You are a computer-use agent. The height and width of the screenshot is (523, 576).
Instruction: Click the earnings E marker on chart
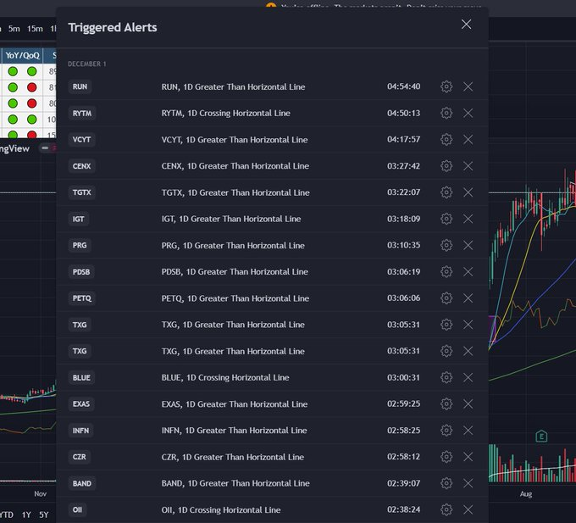[x=541, y=437]
